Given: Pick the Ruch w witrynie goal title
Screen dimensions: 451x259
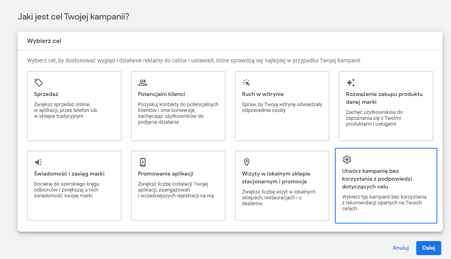Looking at the screenshot, I should tap(263, 94).
